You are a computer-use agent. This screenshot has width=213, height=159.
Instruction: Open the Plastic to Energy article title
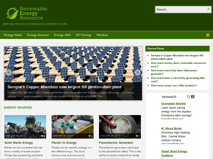pos(64,143)
